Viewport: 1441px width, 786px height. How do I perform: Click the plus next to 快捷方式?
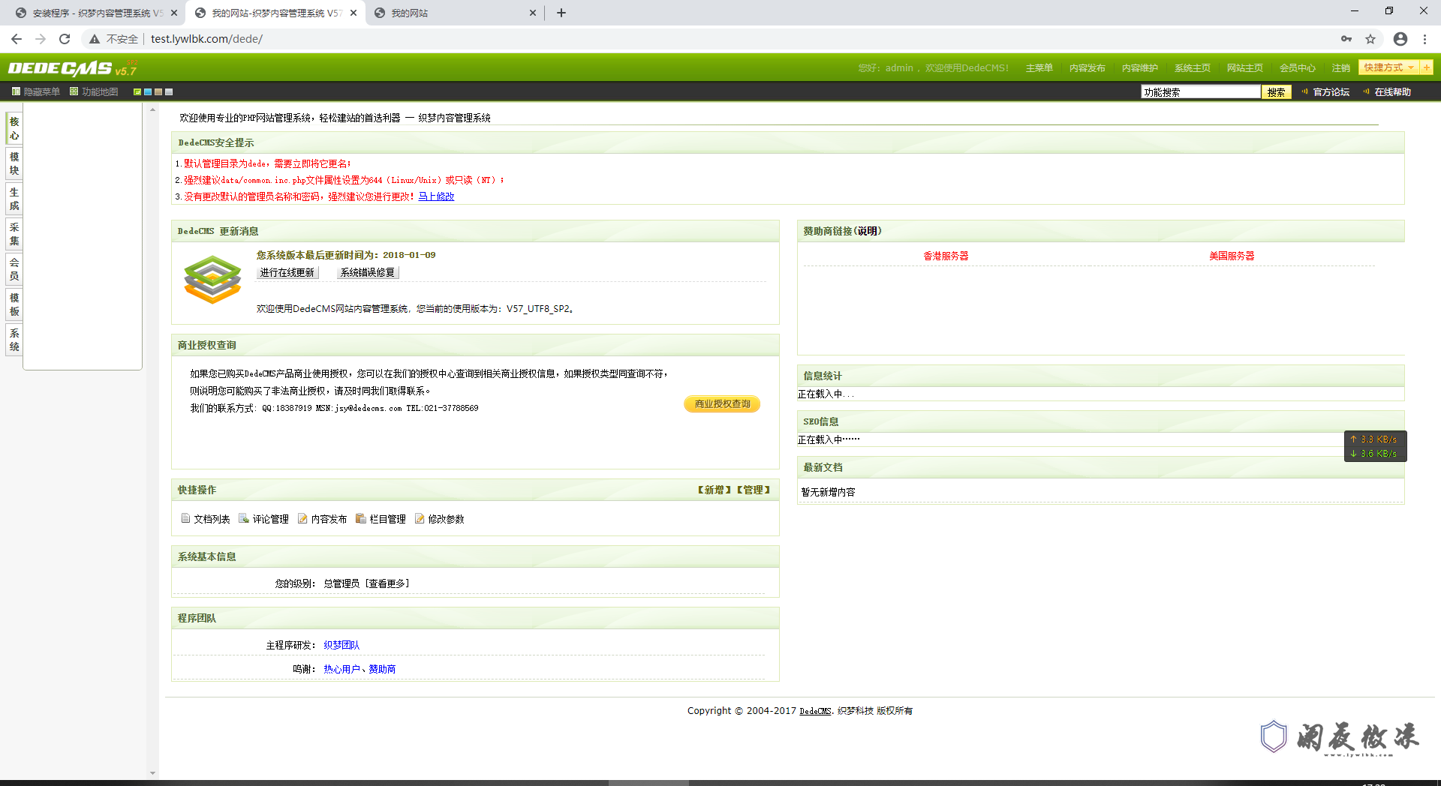[x=1427, y=67]
